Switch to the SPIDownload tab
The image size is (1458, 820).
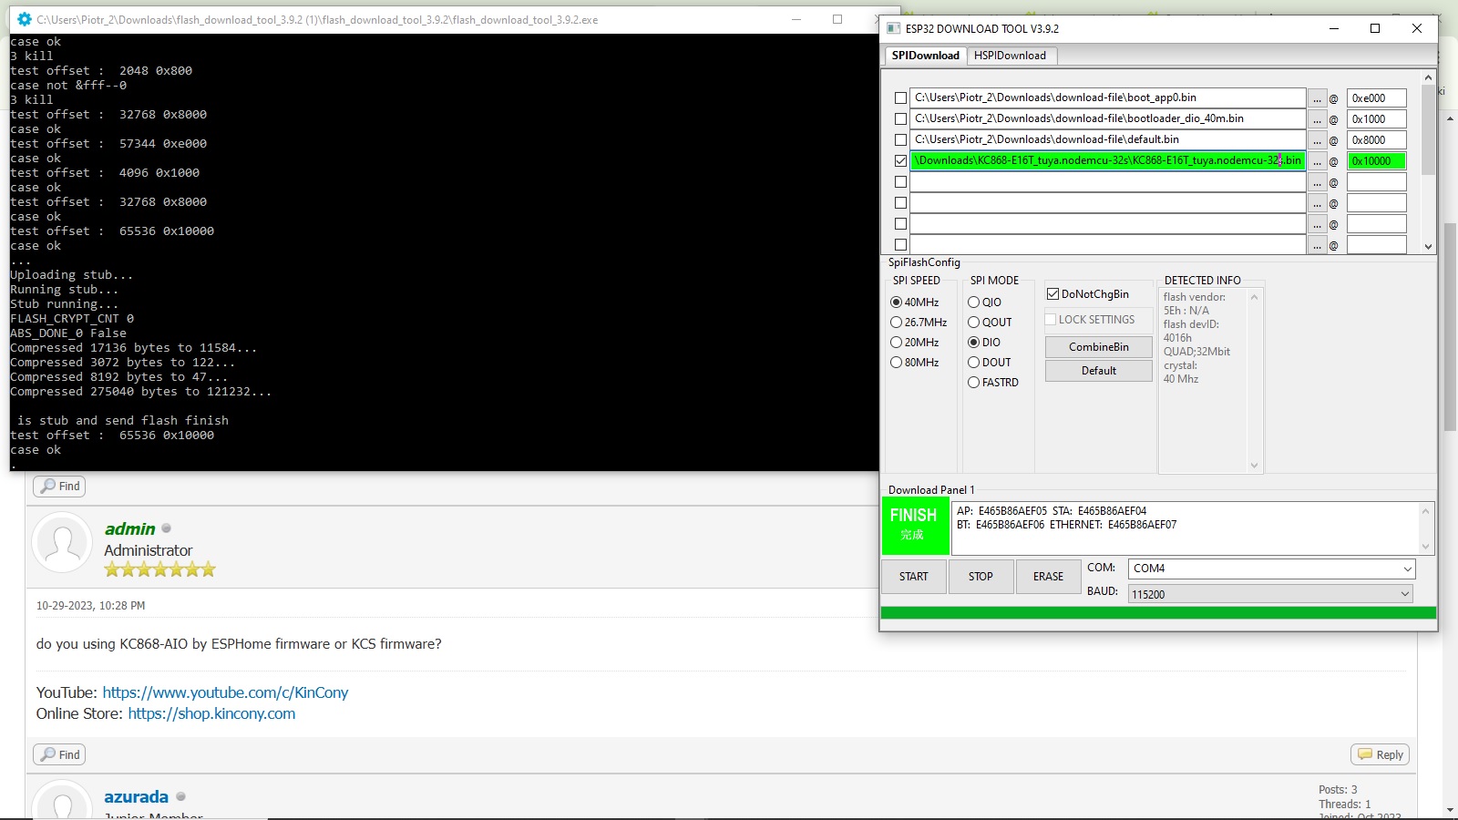(x=925, y=56)
